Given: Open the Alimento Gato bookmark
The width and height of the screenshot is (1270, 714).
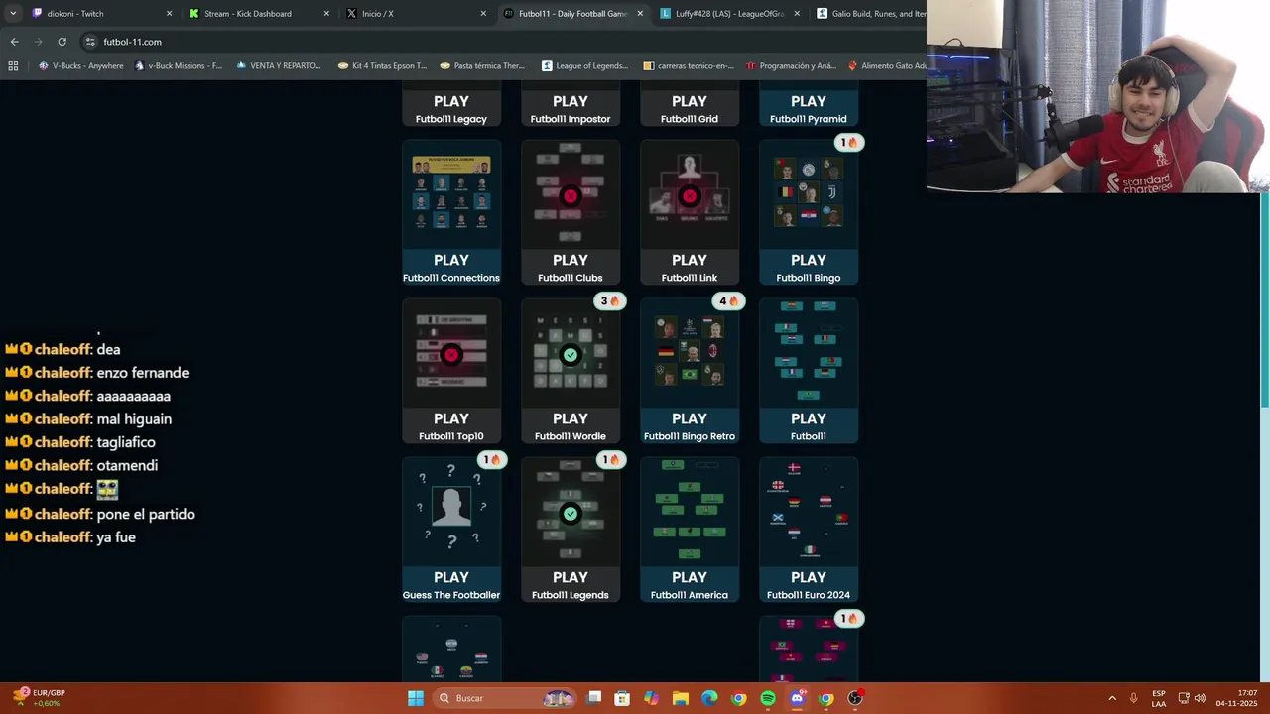Looking at the screenshot, I should [887, 66].
